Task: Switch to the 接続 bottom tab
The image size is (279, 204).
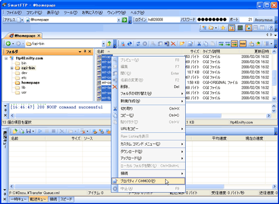Action: pyautogui.click(x=53, y=199)
